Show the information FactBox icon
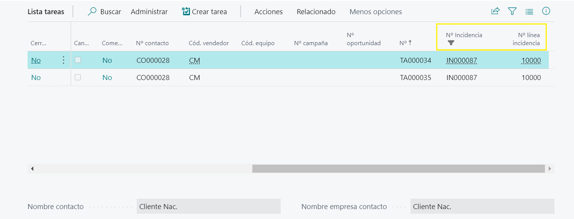574x219 pixels. pyautogui.click(x=546, y=11)
